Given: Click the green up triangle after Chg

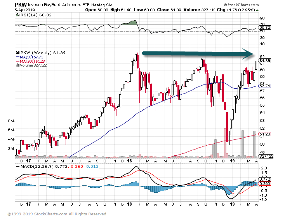Looking at the screenshot, I should pyautogui.click(x=257, y=10).
